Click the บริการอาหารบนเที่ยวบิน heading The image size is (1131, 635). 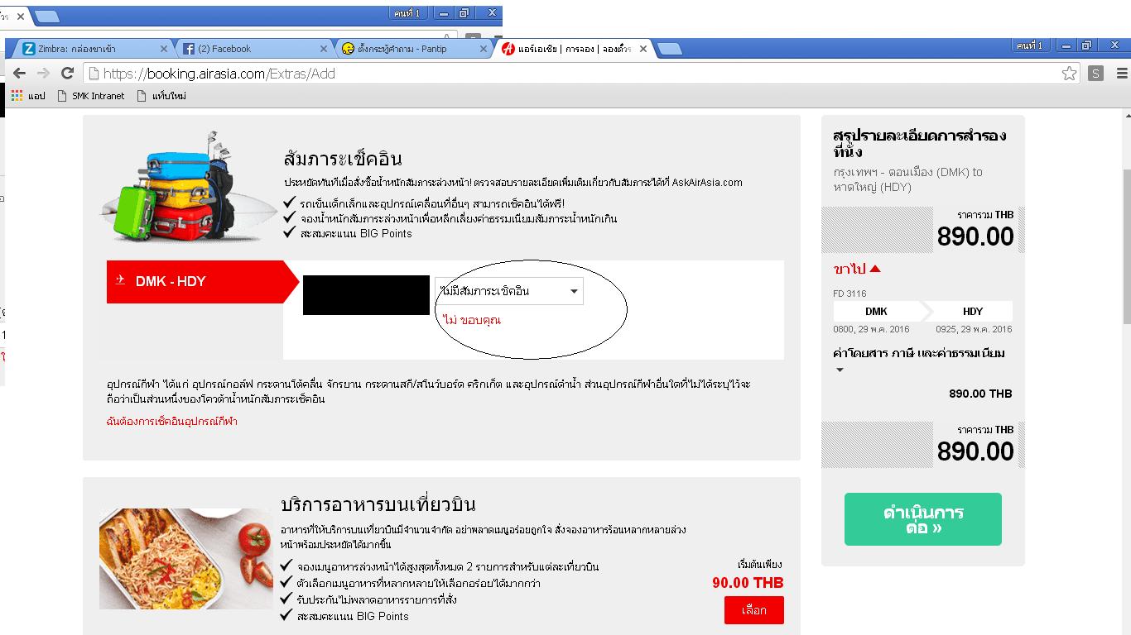click(378, 505)
